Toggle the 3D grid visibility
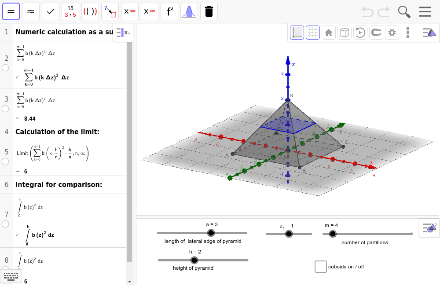This screenshot has height=286, width=440. 312,33
